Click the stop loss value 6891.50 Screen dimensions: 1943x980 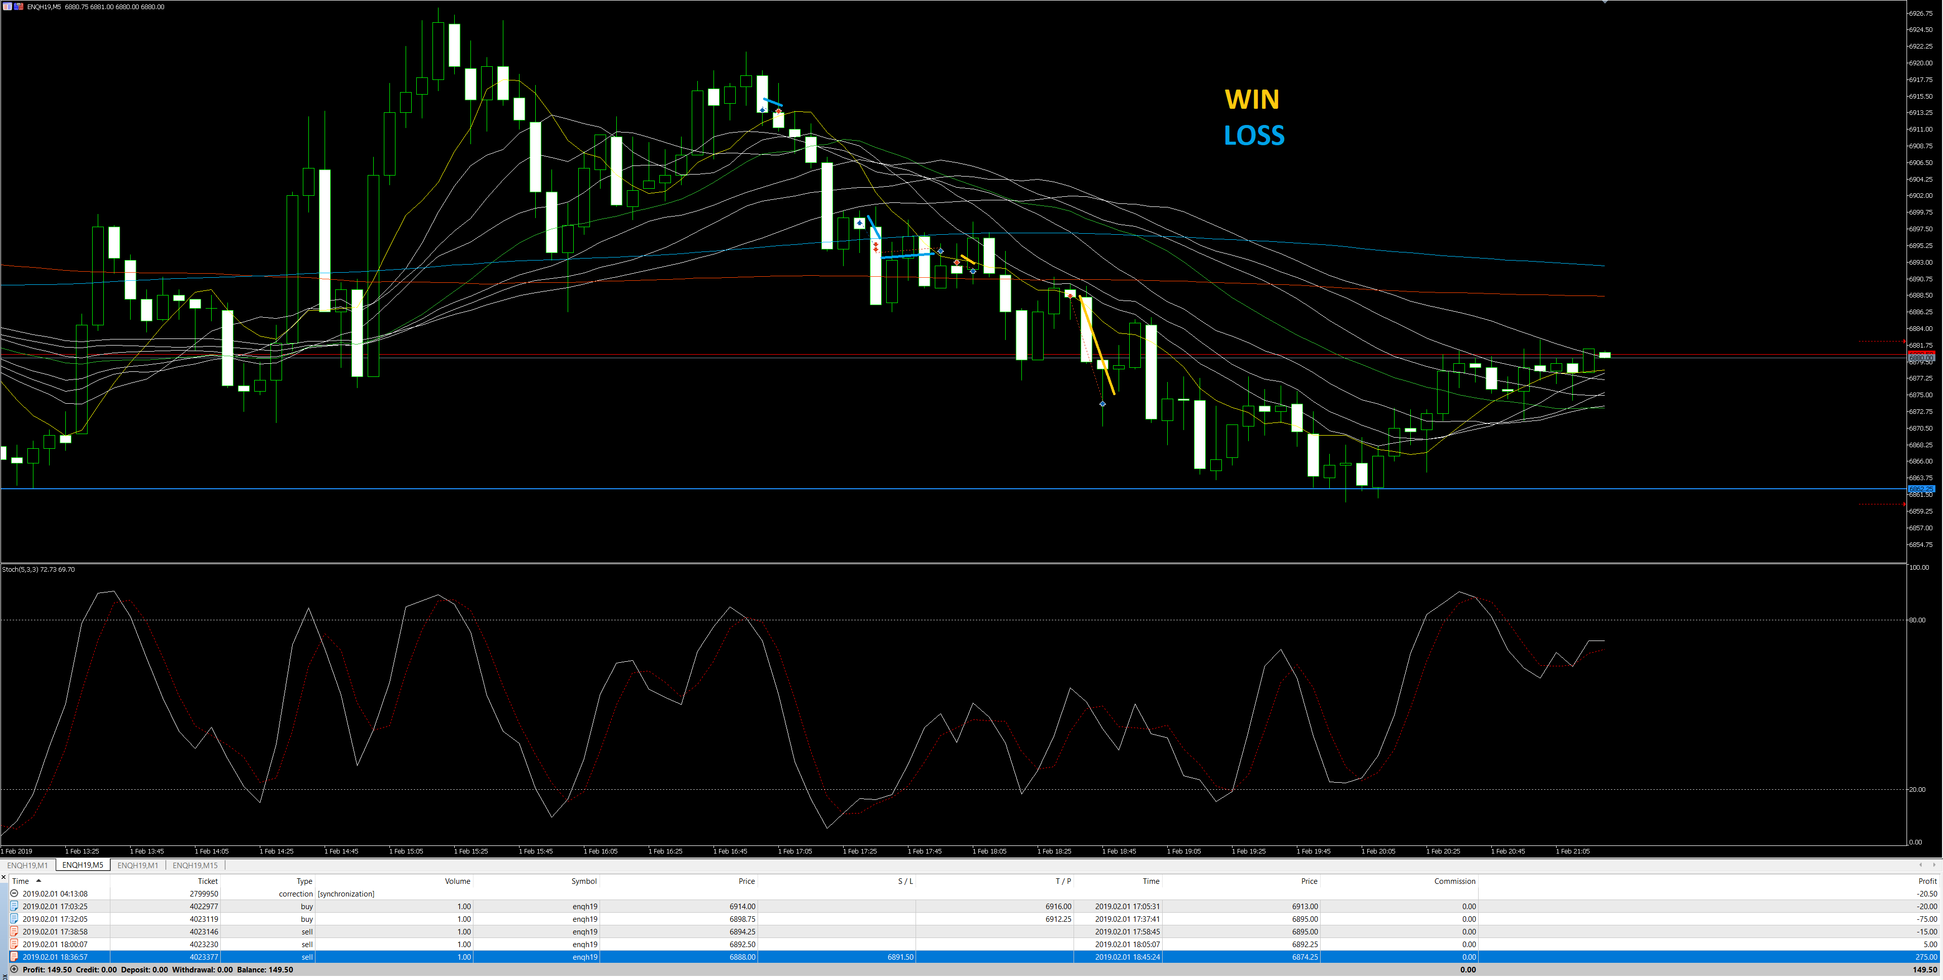click(900, 957)
